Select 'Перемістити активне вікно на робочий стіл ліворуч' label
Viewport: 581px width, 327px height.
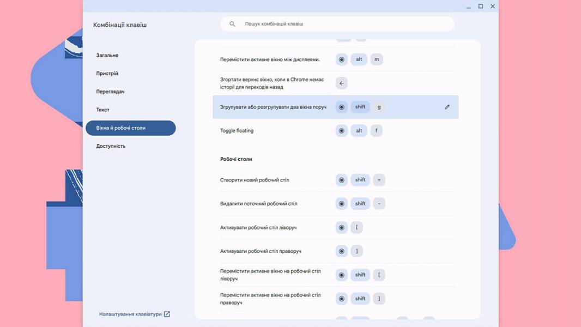270,275
